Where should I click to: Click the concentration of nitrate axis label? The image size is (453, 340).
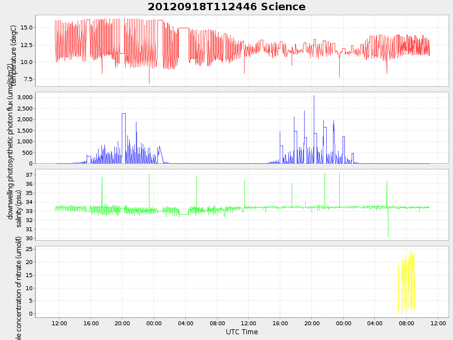(19, 288)
